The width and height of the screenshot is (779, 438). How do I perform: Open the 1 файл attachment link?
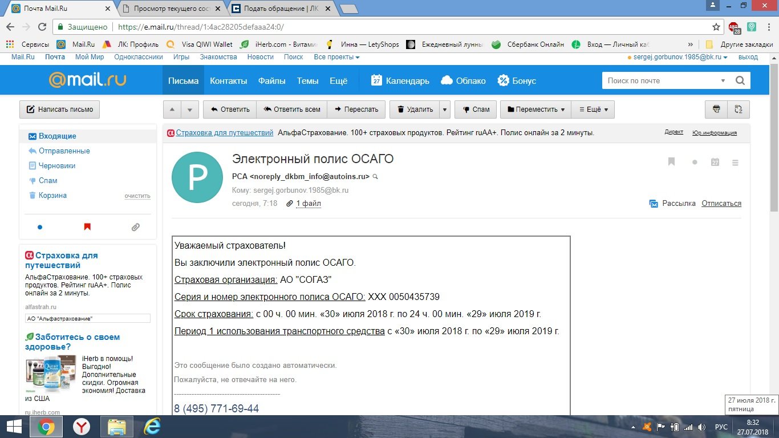(x=308, y=204)
